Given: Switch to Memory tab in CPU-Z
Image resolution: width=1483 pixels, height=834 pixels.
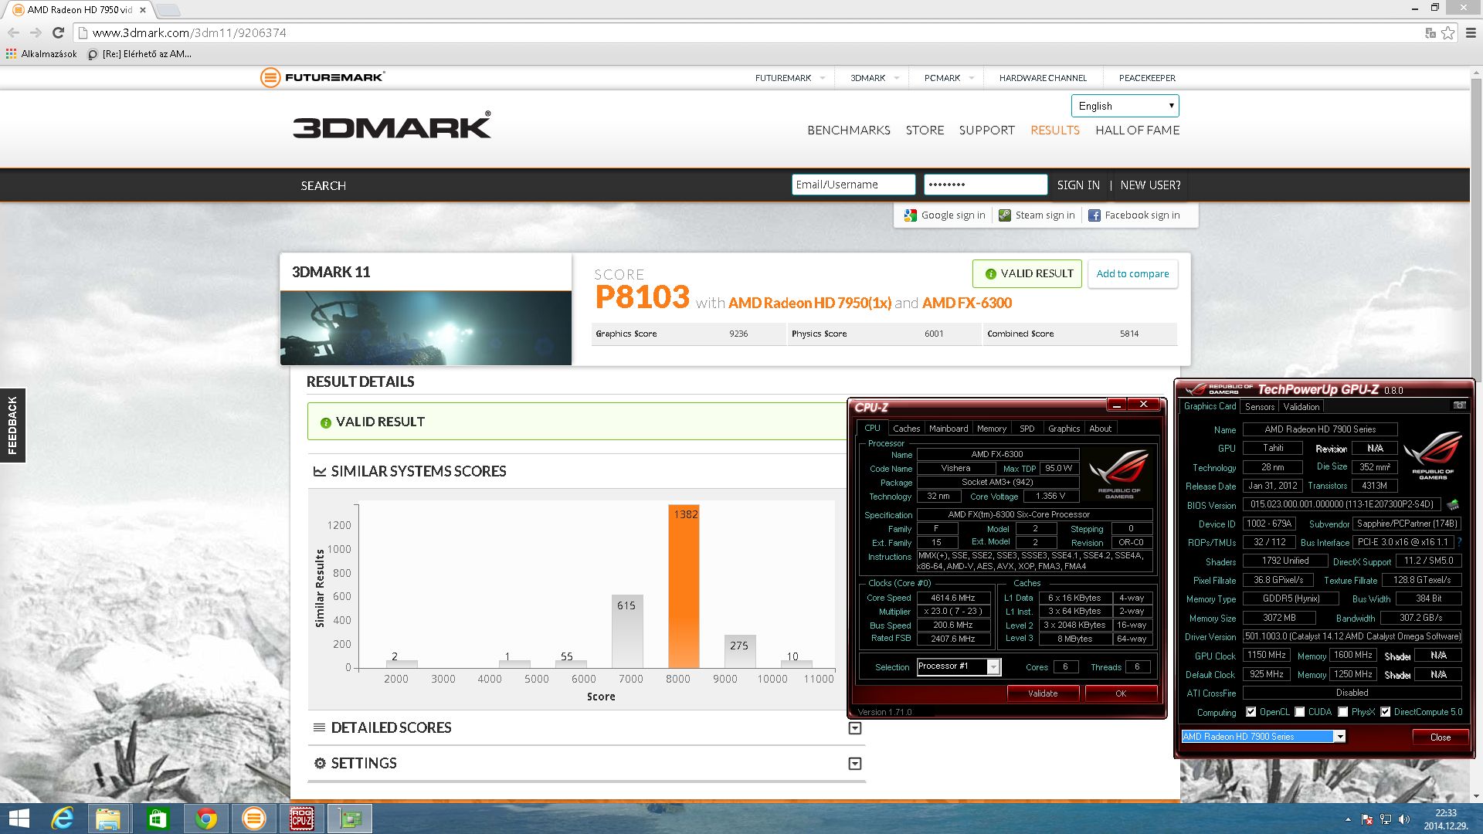Looking at the screenshot, I should pos(991,429).
